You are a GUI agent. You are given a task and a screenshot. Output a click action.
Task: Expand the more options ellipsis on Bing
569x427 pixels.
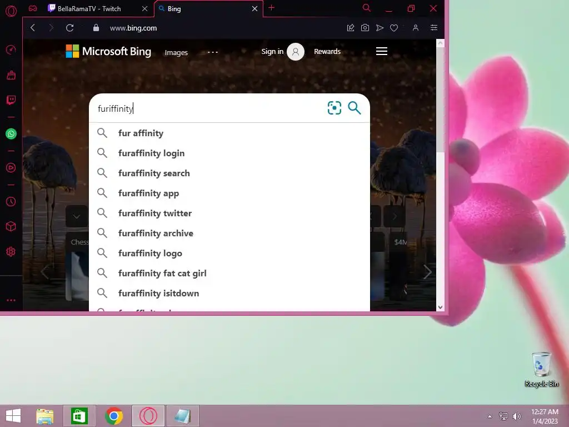tap(213, 52)
